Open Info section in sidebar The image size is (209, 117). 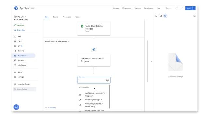(19, 37)
